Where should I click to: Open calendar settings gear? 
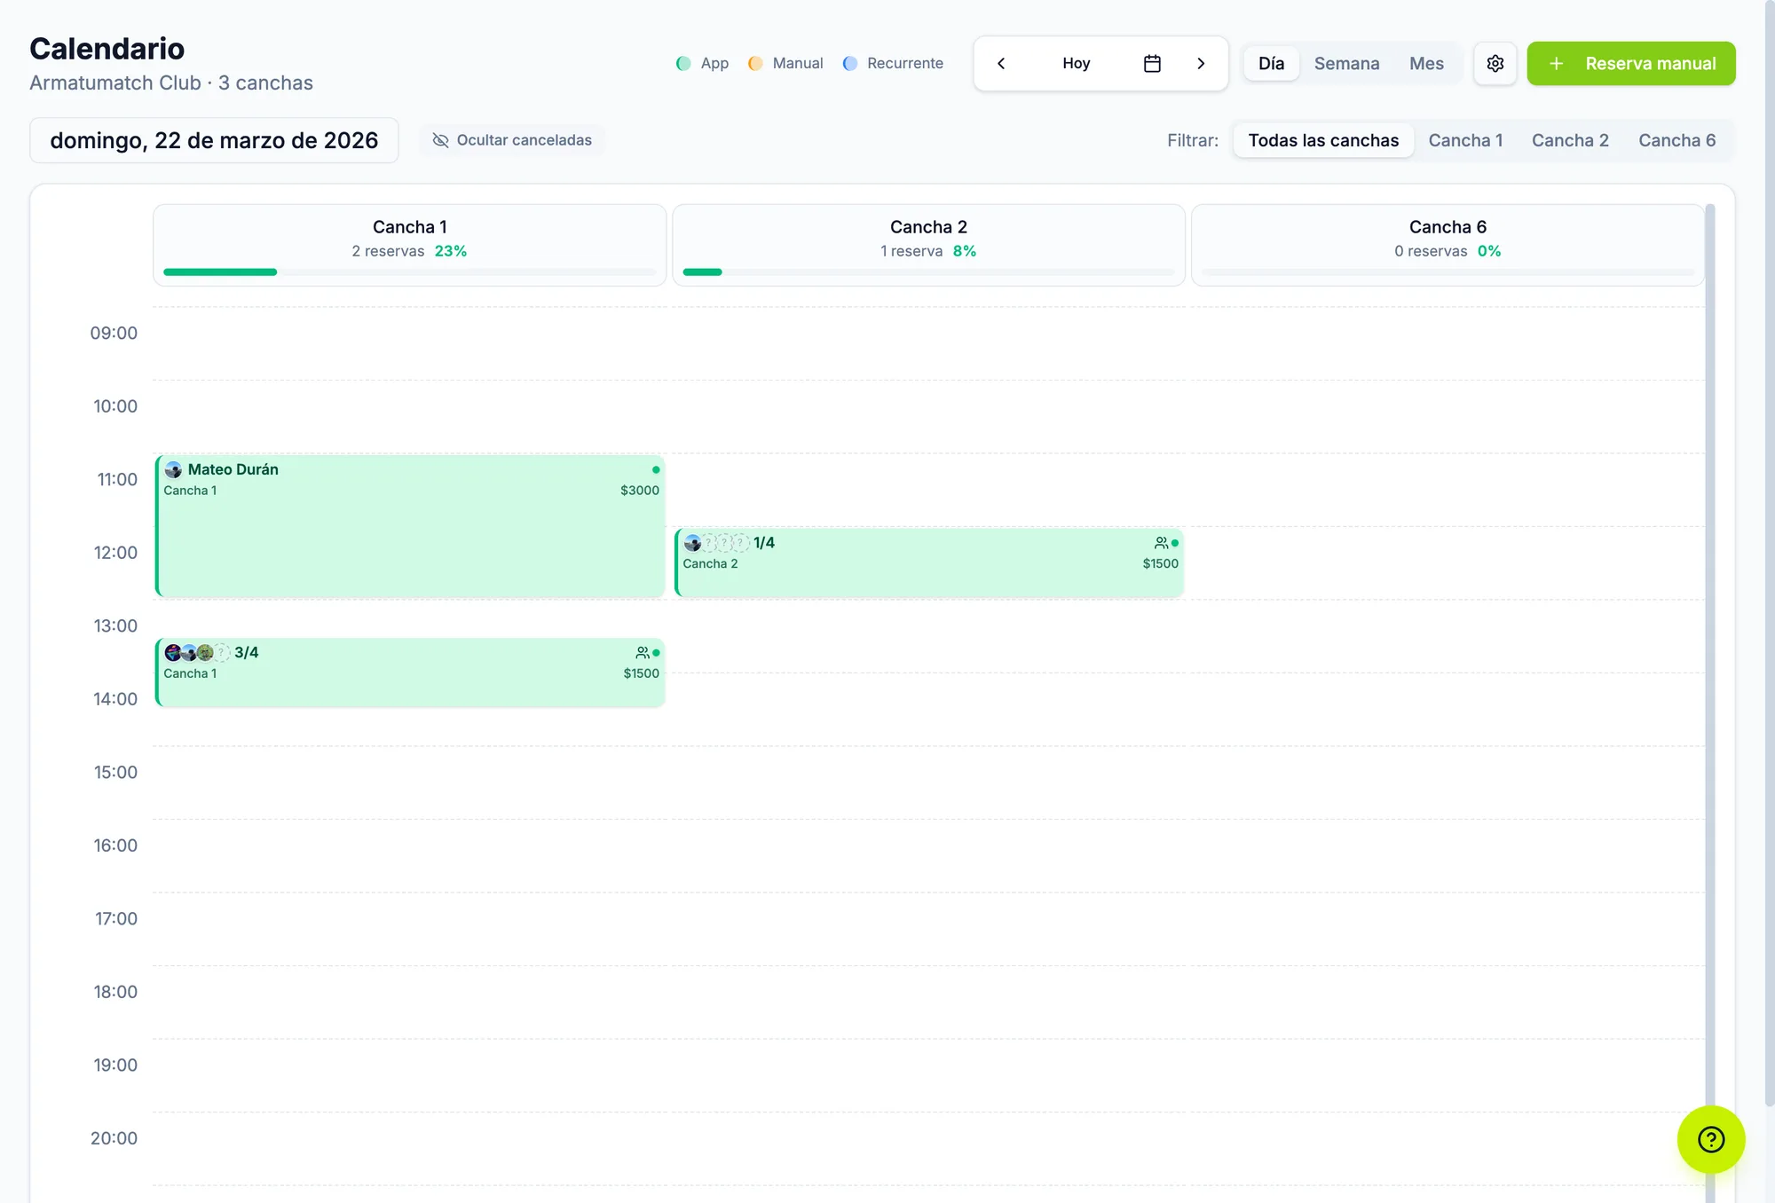1495,63
